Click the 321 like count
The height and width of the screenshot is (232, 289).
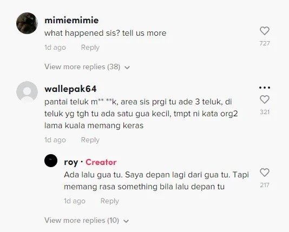click(265, 112)
